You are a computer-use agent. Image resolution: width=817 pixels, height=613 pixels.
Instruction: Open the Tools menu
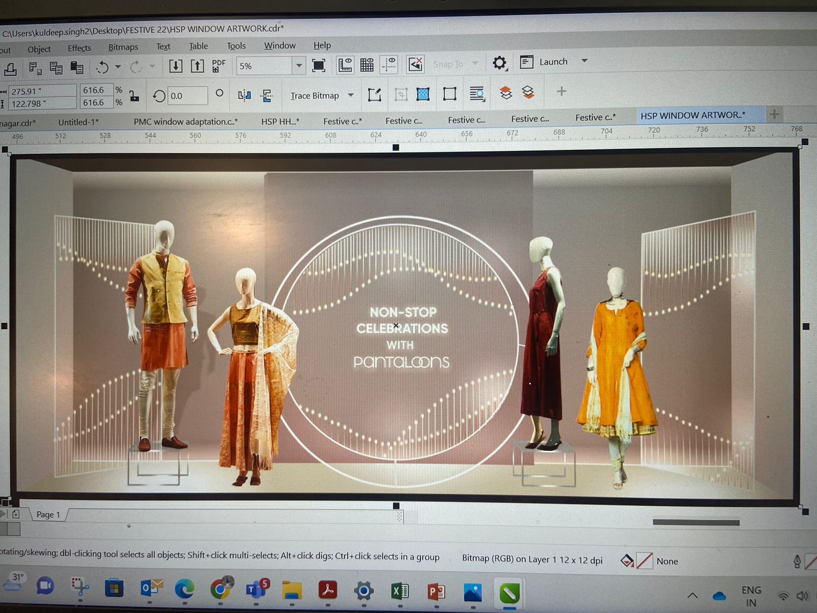(236, 46)
